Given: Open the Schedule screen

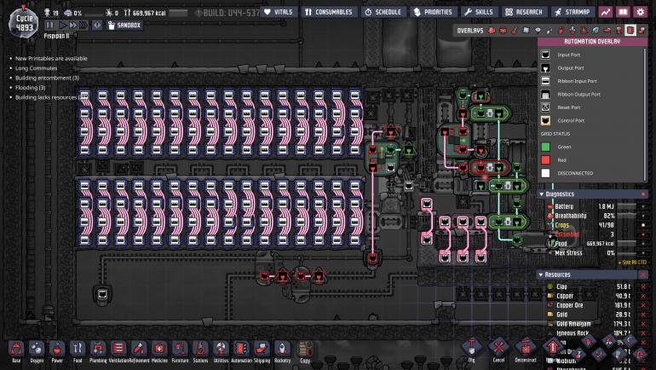Looking at the screenshot, I should click(x=383, y=12).
